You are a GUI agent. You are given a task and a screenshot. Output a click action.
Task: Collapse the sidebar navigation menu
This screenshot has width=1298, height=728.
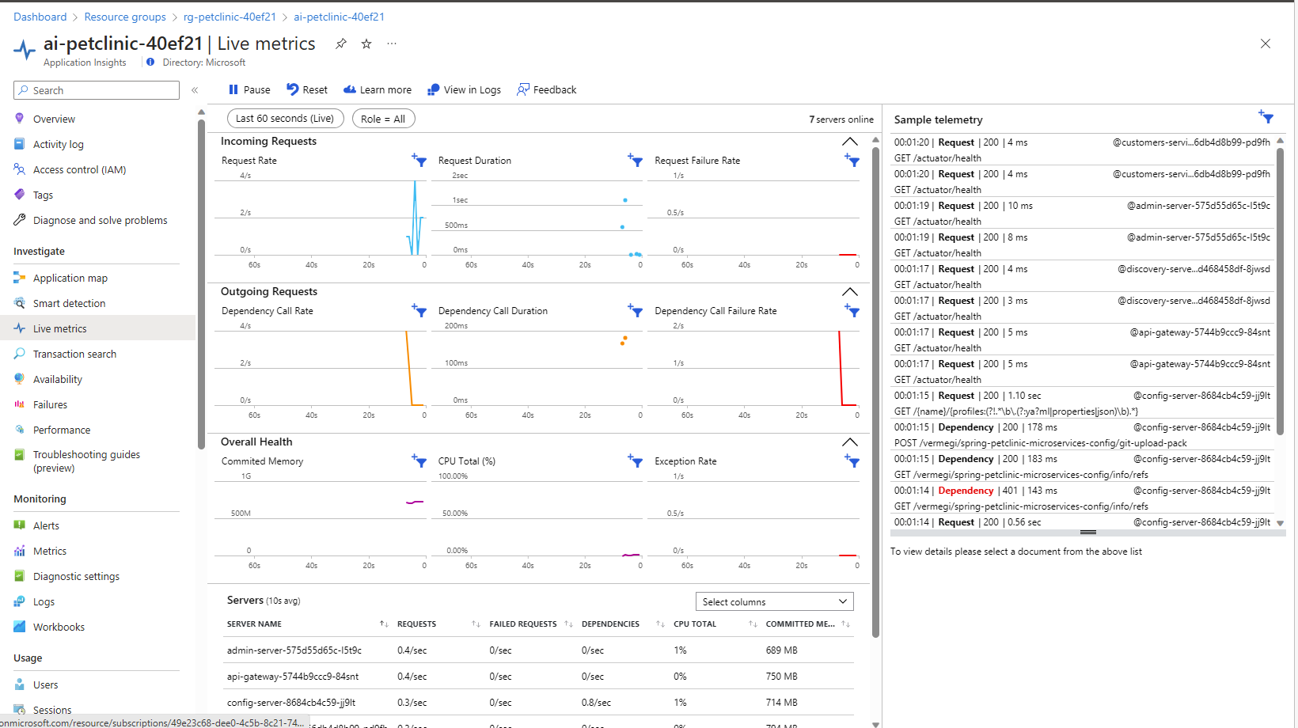tap(195, 90)
